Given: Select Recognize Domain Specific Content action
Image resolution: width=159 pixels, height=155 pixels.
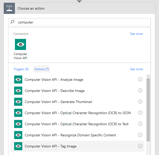Looking at the screenshot, I should 77,135.
